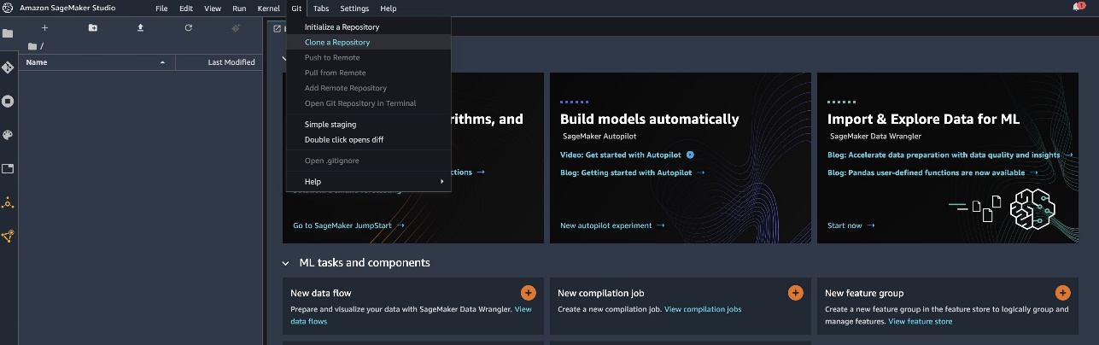The height and width of the screenshot is (345, 1099).
Task: Select Push to Remote
Action: coord(368,57)
